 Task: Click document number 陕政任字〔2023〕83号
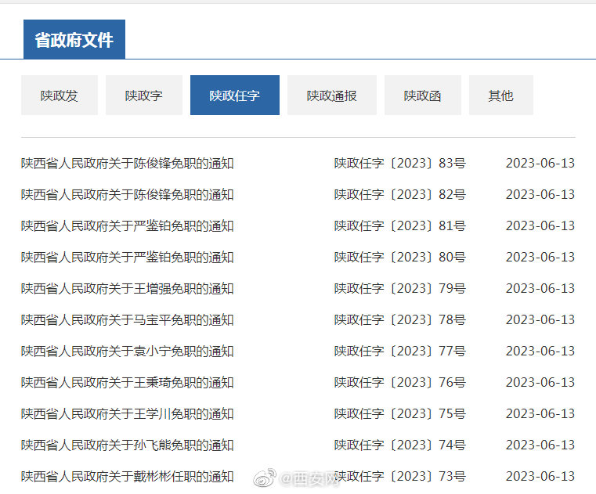coord(400,164)
